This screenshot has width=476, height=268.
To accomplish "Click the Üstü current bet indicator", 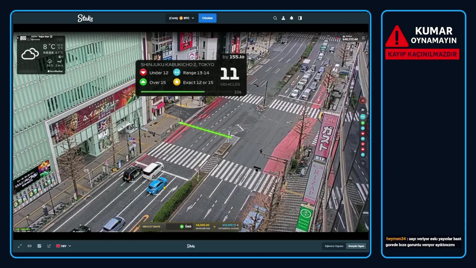I will (186, 226).
